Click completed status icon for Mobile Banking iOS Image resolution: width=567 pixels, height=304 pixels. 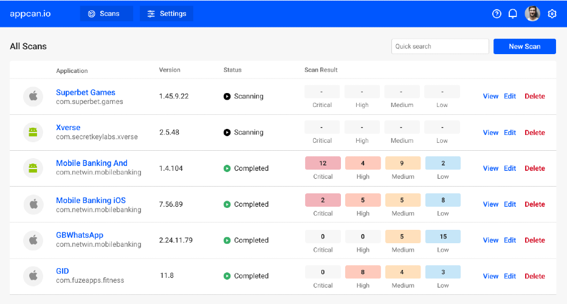coord(227,204)
